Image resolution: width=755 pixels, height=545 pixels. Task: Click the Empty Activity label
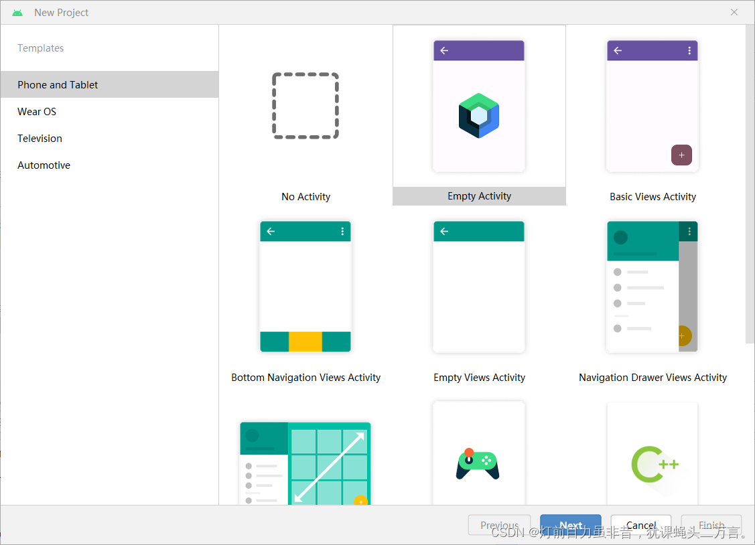pos(479,196)
